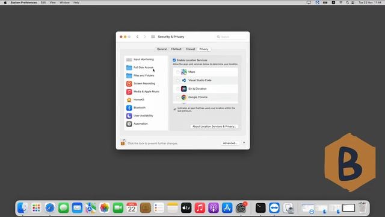Launch Photos from the dock
The image size is (385, 217).
104,208
